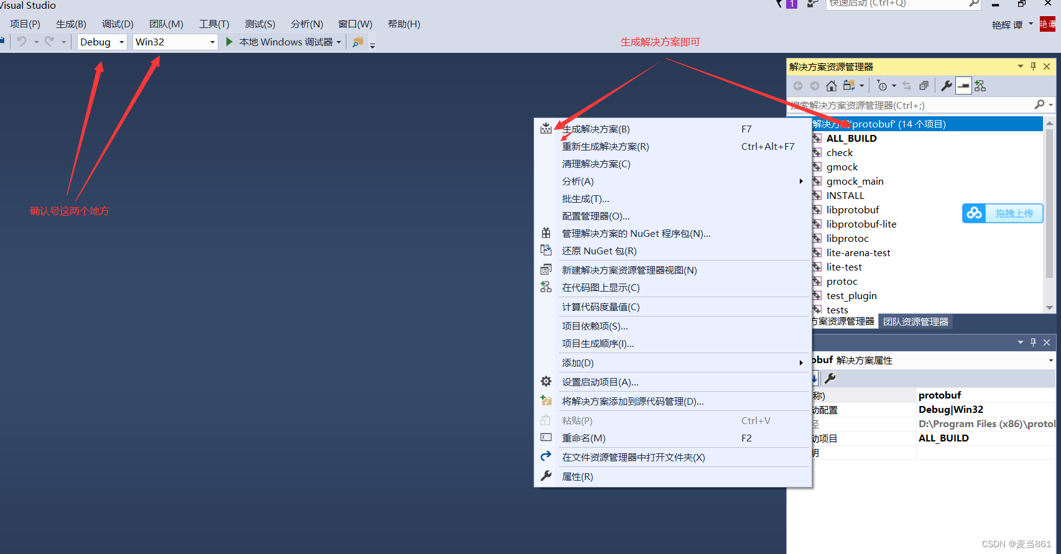Click the redo toolbar icon
This screenshot has height=554, width=1061.
(x=49, y=42)
